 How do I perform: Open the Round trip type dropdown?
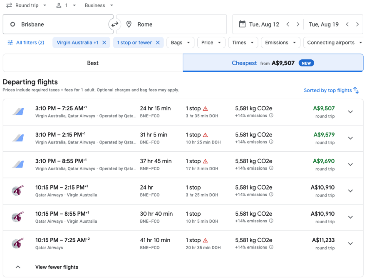tap(26, 5)
